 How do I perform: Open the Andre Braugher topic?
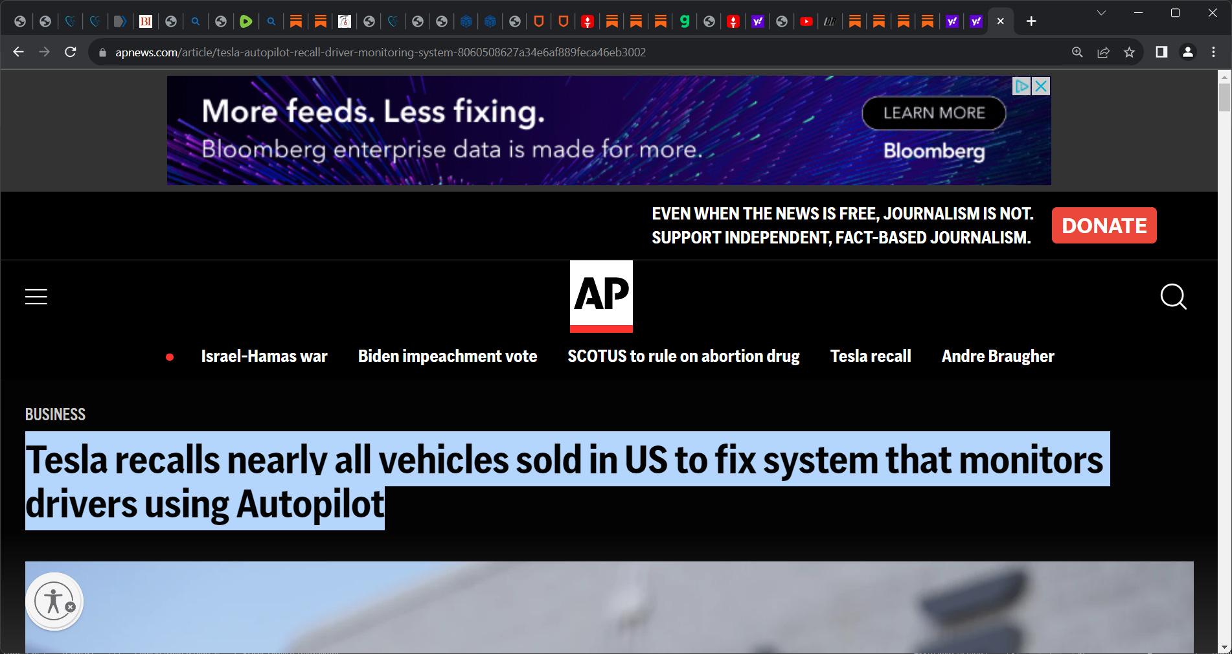[x=998, y=357]
